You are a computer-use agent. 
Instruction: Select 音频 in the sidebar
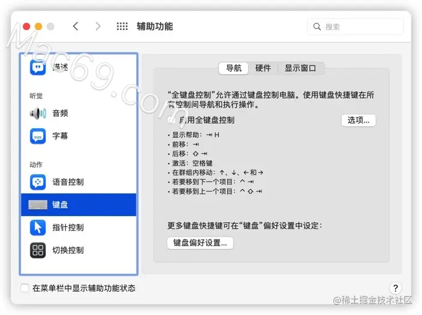point(79,113)
